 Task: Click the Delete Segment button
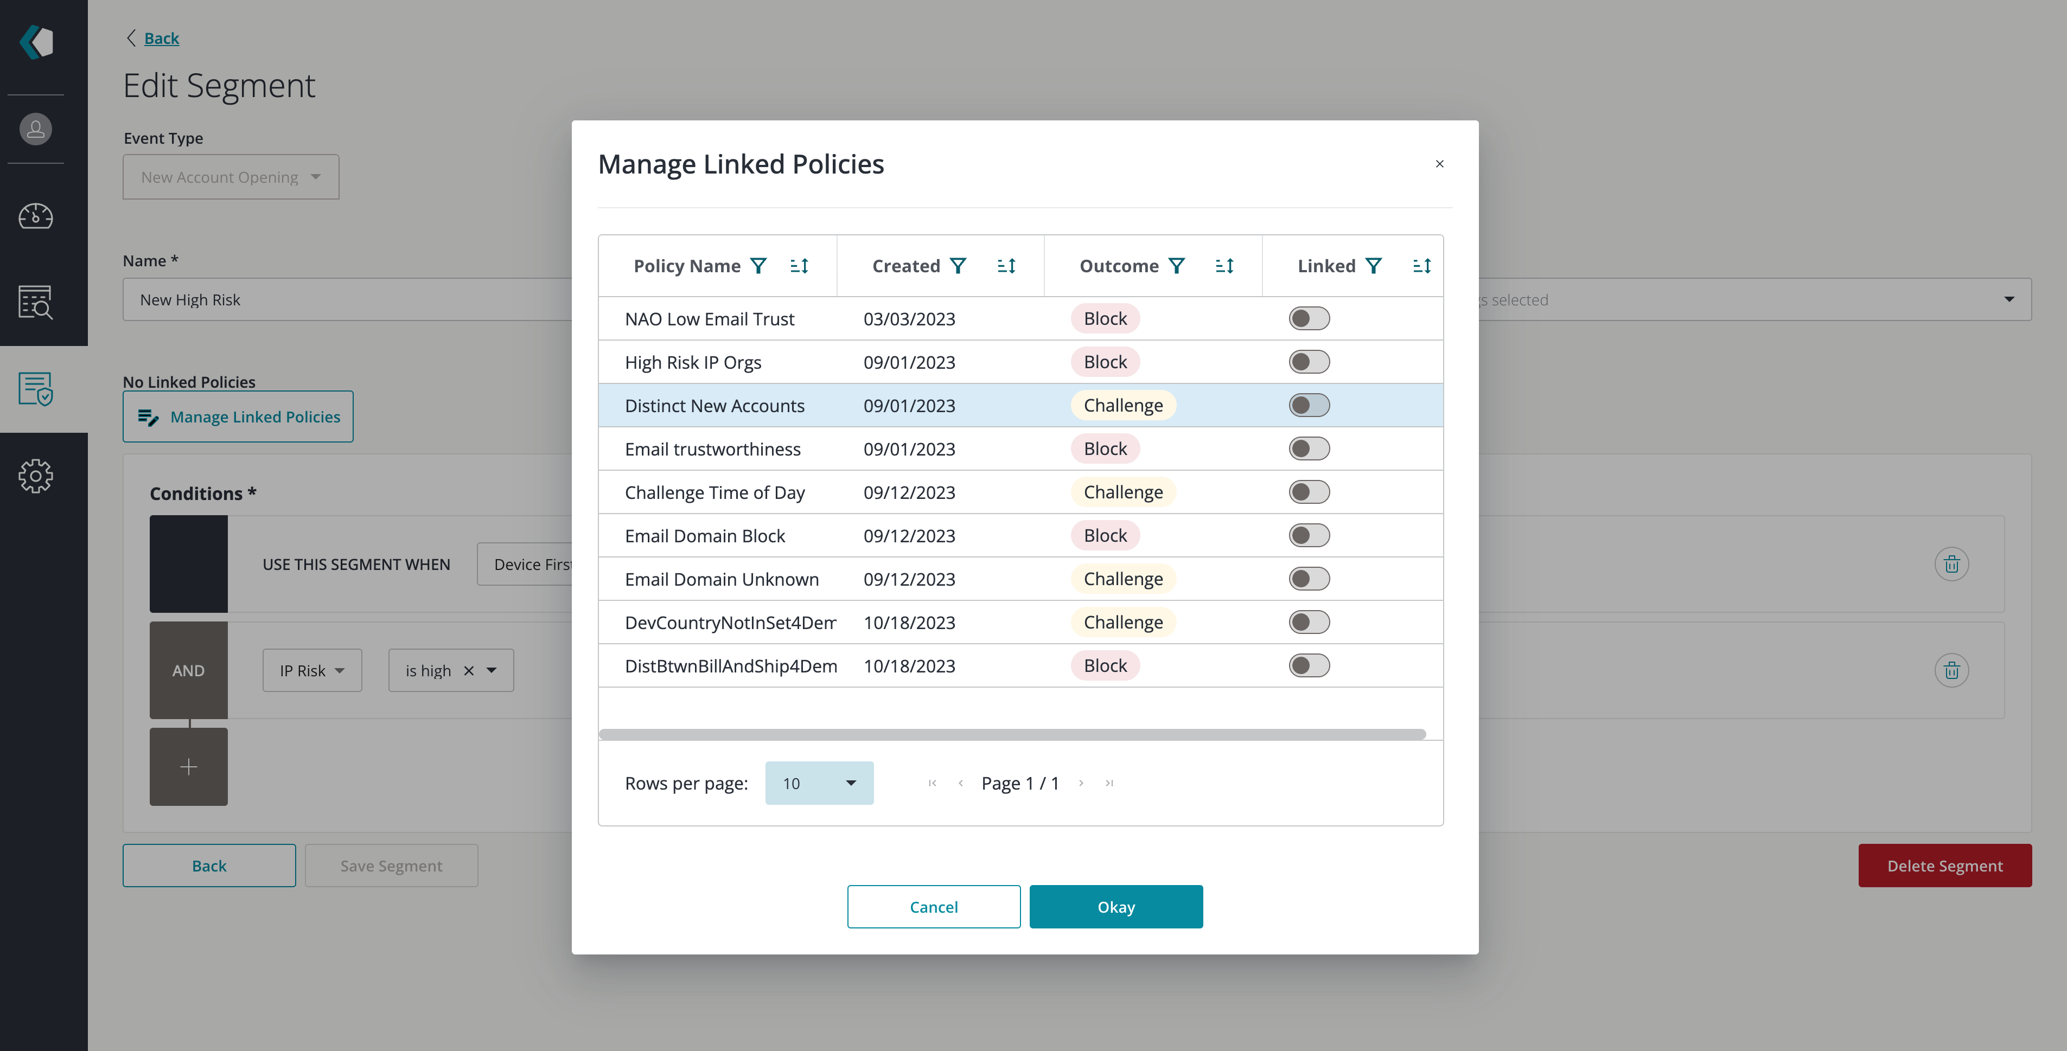click(1945, 865)
